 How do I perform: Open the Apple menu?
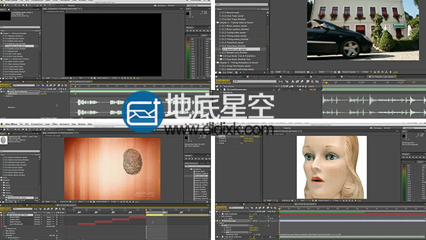tap(1, 124)
